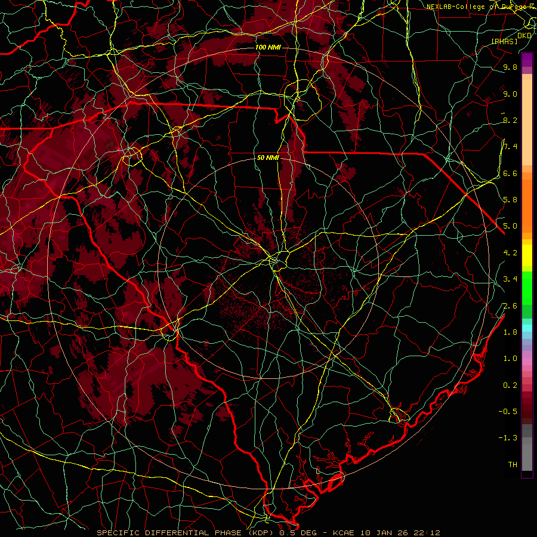Click the "DKD" label above the legend
The height and width of the screenshot is (537, 537).
point(524,35)
